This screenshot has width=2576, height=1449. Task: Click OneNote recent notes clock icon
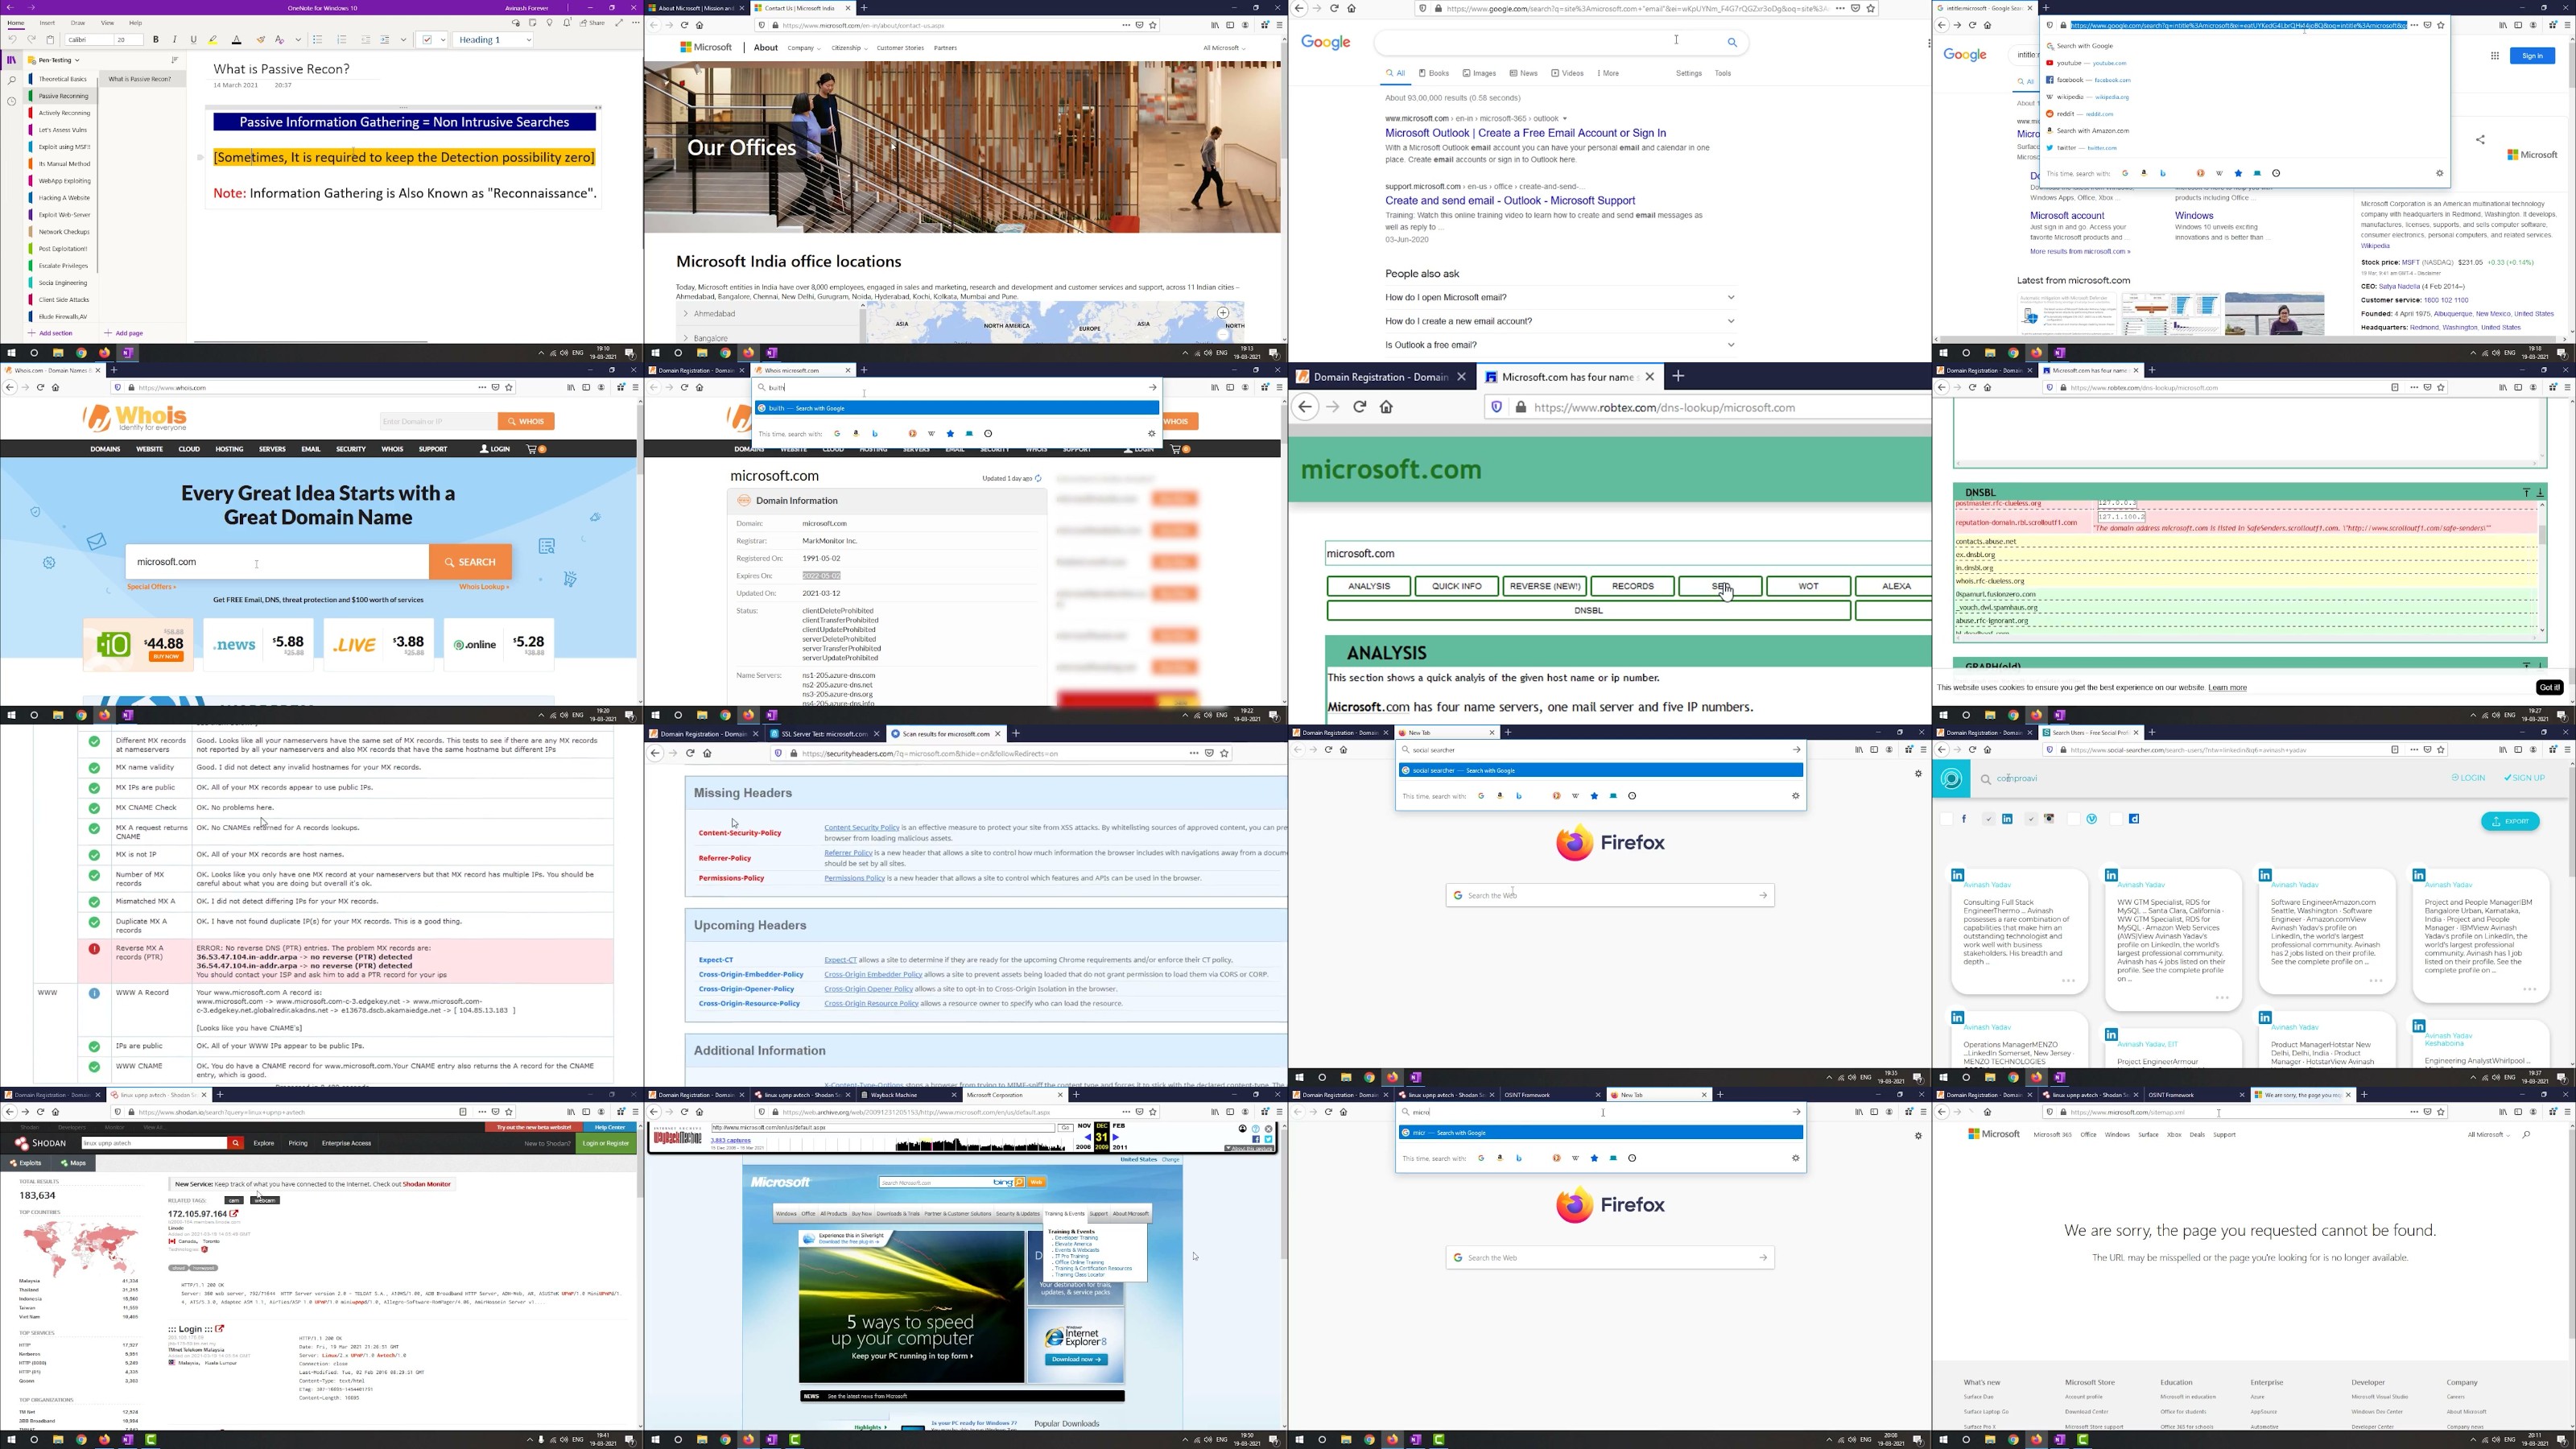pos(11,101)
